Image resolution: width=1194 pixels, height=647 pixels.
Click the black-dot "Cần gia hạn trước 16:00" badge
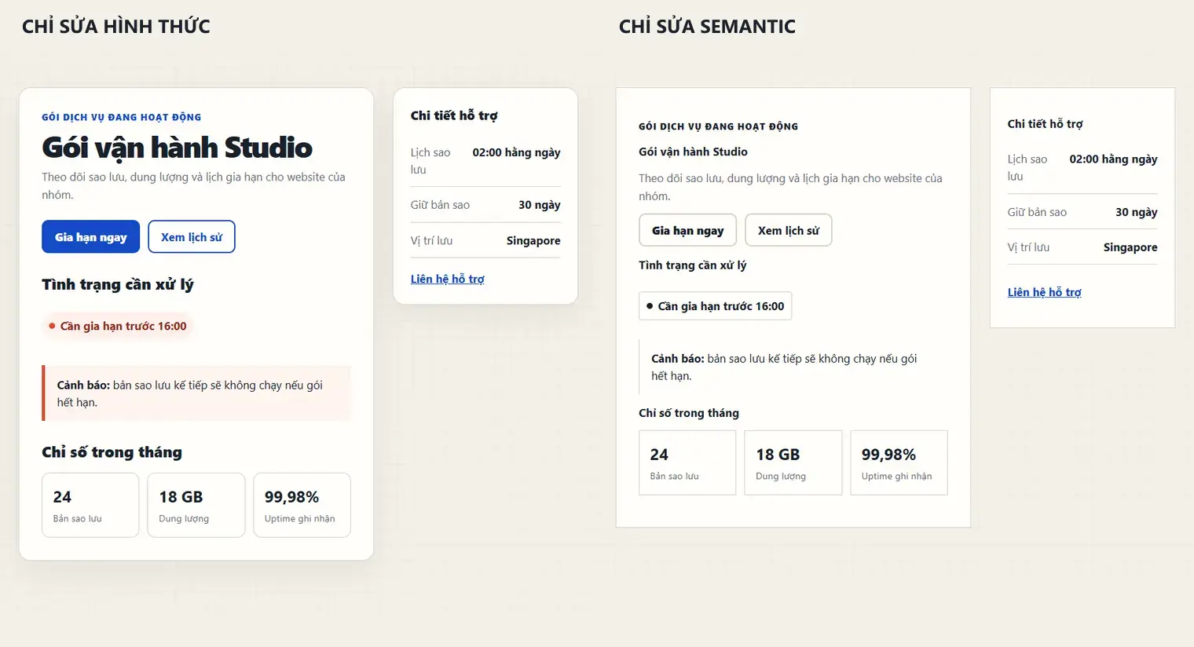click(715, 306)
